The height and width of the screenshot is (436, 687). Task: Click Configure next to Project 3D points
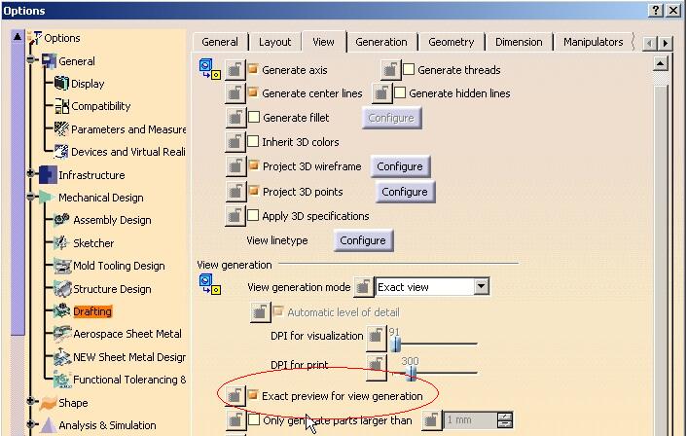(404, 192)
